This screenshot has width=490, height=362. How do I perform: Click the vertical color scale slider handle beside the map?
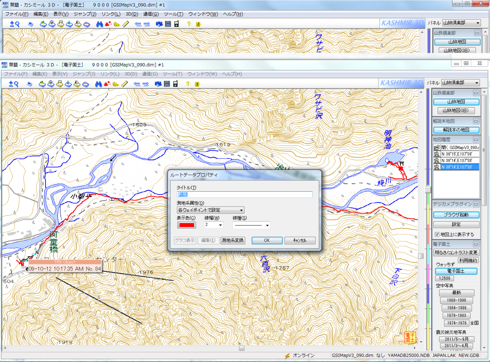click(x=428, y=190)
